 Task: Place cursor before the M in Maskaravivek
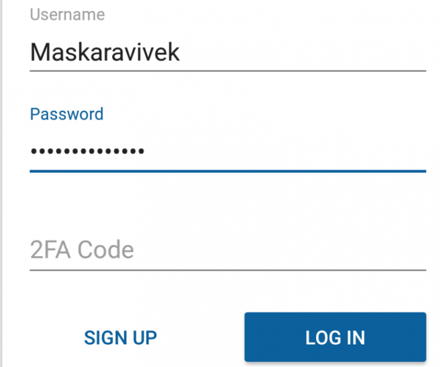coord(31,53)
